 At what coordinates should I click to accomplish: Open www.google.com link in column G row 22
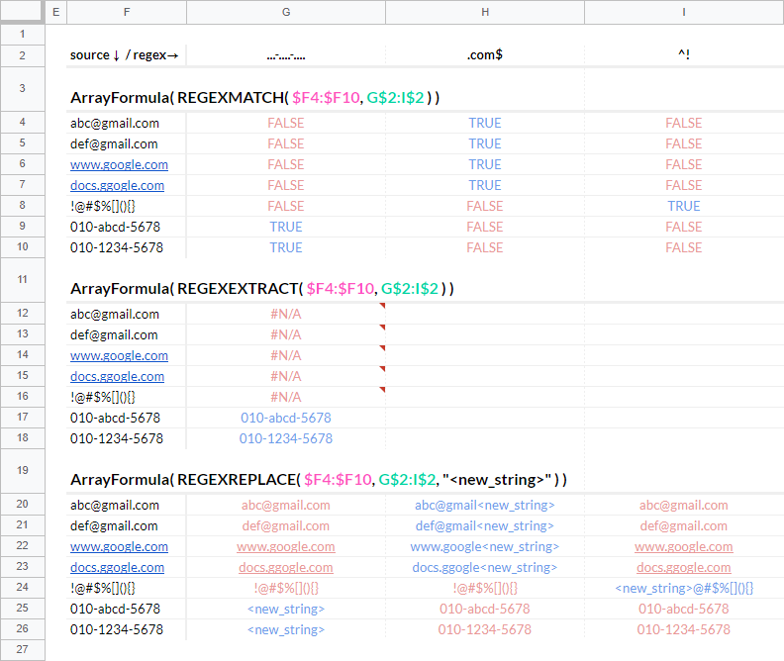[286, 546]
